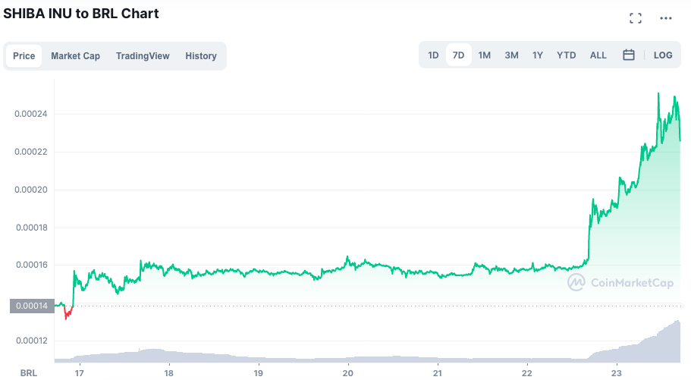Viewport: 691px width, 380px height.
Task: Display the ALL time range
Action: (x=598, y=55)
